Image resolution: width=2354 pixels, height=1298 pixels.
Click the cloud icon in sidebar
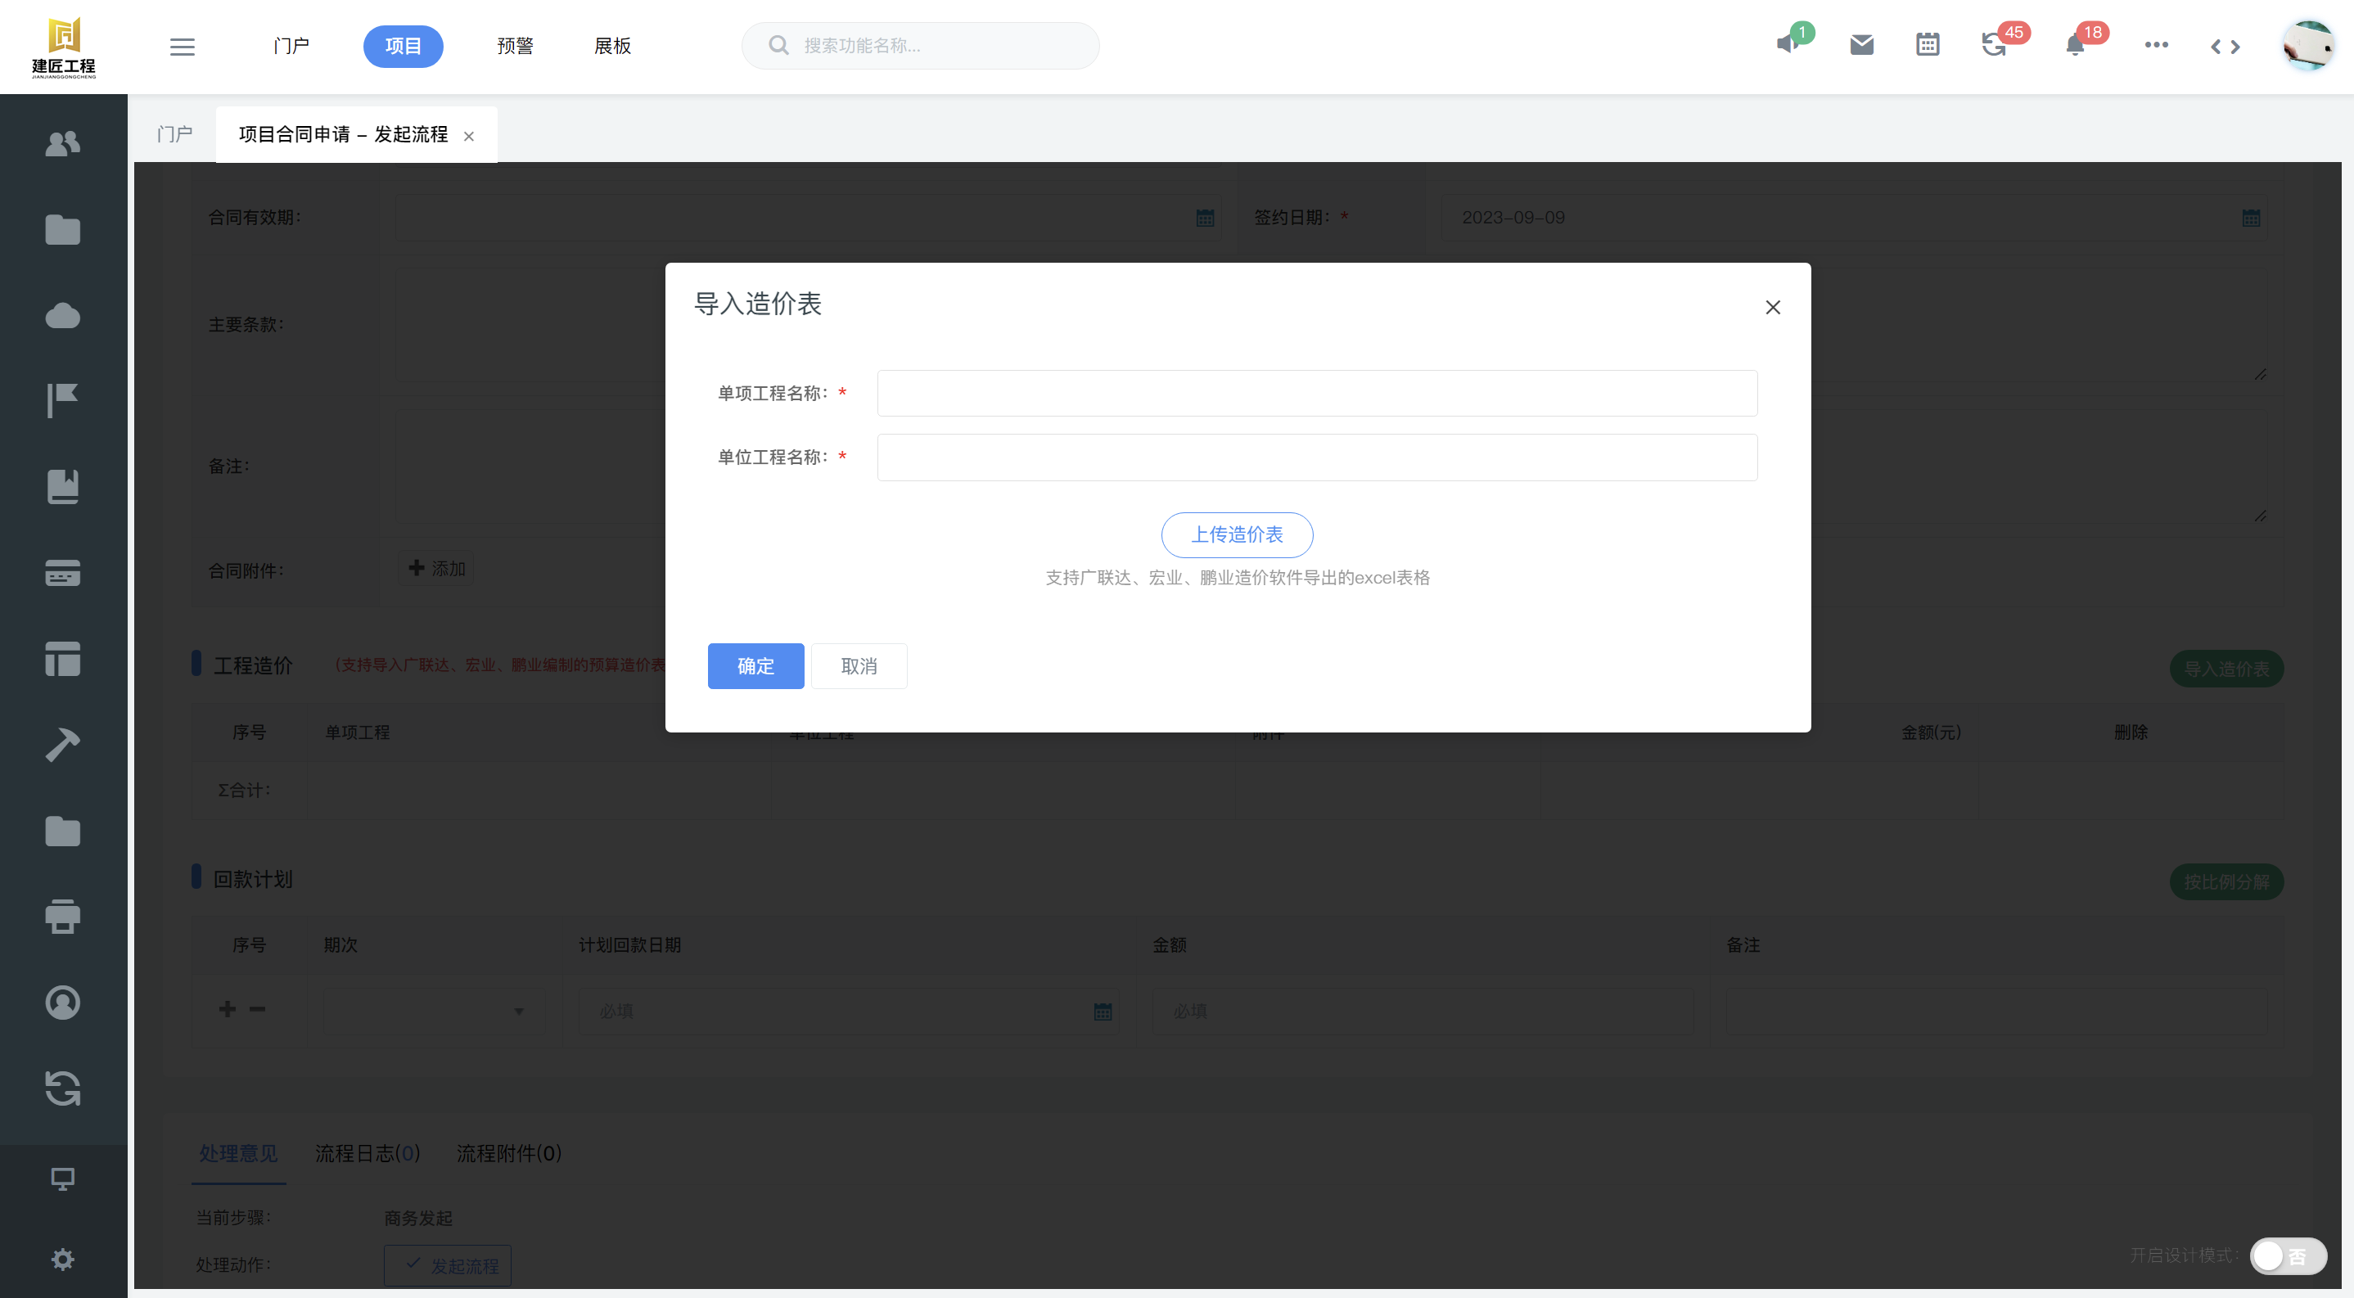click(x=62, y=316)
